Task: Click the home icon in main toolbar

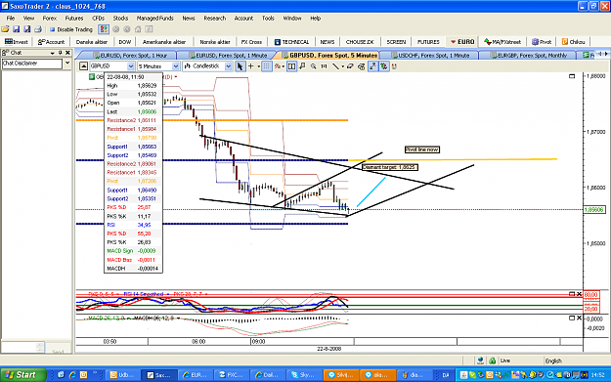Action: 138,29
